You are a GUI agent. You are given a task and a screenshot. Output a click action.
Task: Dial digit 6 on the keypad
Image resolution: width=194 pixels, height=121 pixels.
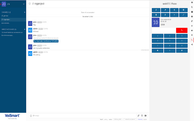click(x=182, y=41)
